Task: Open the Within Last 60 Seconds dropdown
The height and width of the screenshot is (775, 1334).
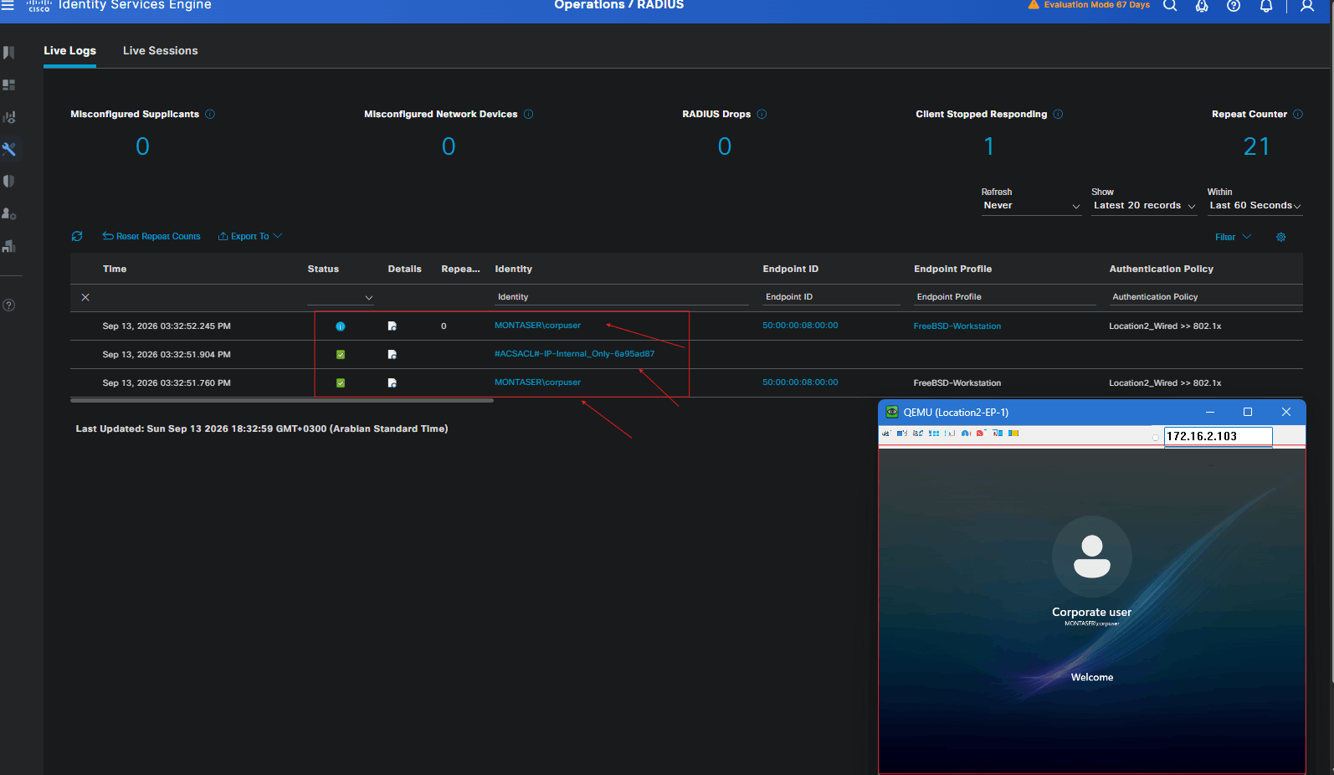Action: [x=1254, y=206]
